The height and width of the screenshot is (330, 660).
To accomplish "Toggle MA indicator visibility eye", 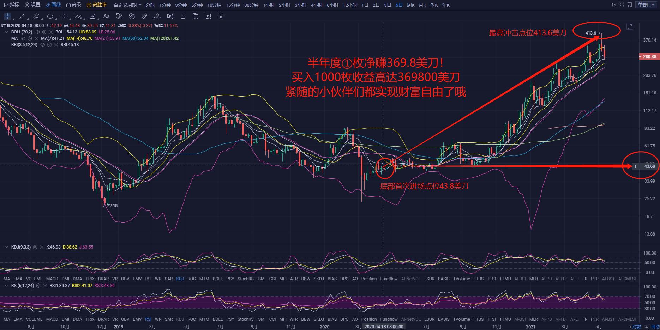I will pyautogui.click(x=23, y=38).
